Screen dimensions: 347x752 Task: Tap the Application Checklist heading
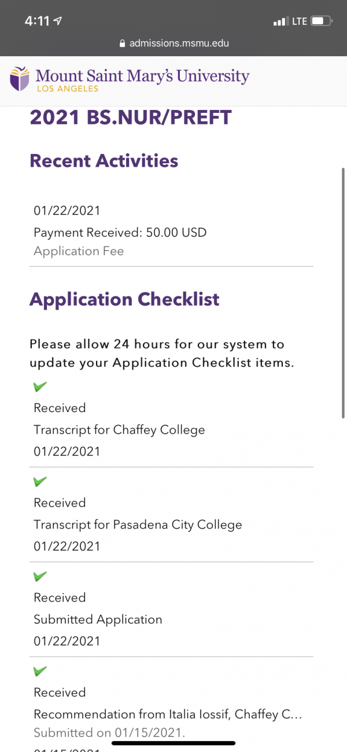click(x=124, y=299)
